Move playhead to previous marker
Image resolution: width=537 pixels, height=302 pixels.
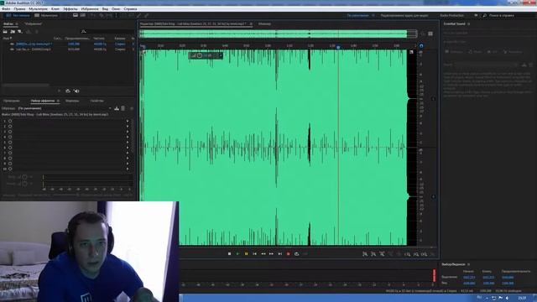pos(254,254)
